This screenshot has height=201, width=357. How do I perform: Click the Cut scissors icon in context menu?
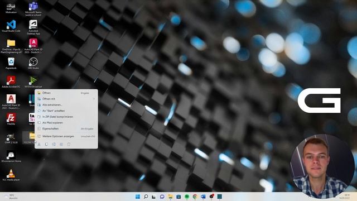(x=39, y=144)
